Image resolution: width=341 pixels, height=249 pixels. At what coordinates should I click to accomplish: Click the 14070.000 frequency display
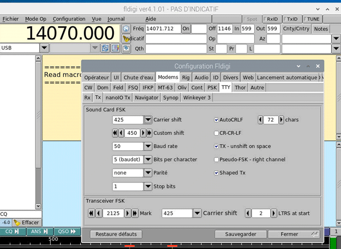click(60, 33)
